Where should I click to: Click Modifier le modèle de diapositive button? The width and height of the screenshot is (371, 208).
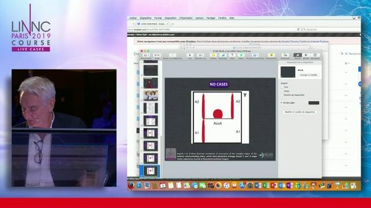tap(300, 112)
